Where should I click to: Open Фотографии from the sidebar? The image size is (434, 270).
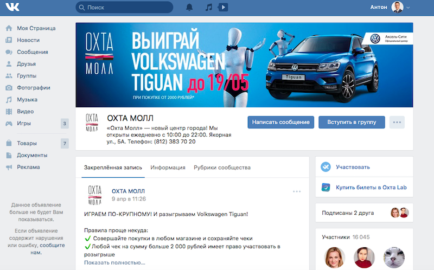[x=34, y=88]
